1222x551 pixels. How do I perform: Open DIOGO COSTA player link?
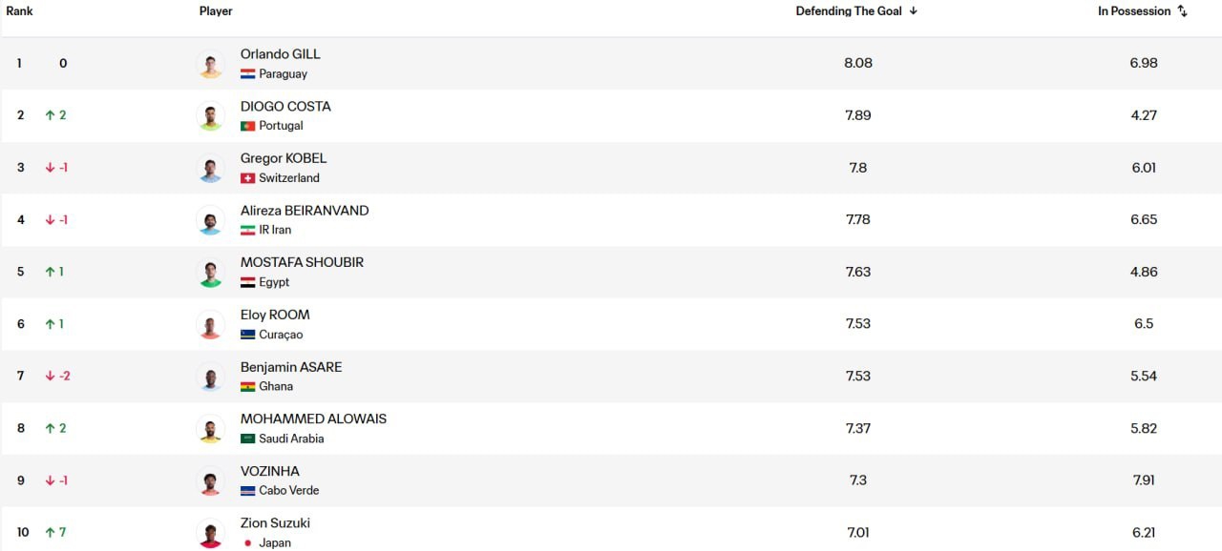285,107
